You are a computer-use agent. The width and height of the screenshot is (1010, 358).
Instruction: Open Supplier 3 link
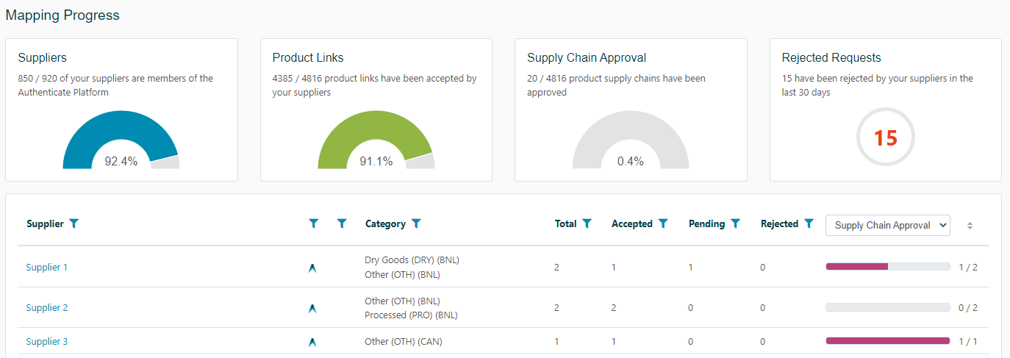(46, 342)
